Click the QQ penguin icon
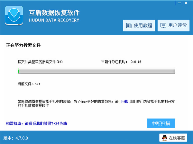This screenshot has height=144, width=193. pyautogui.click(x=164, y=138)
